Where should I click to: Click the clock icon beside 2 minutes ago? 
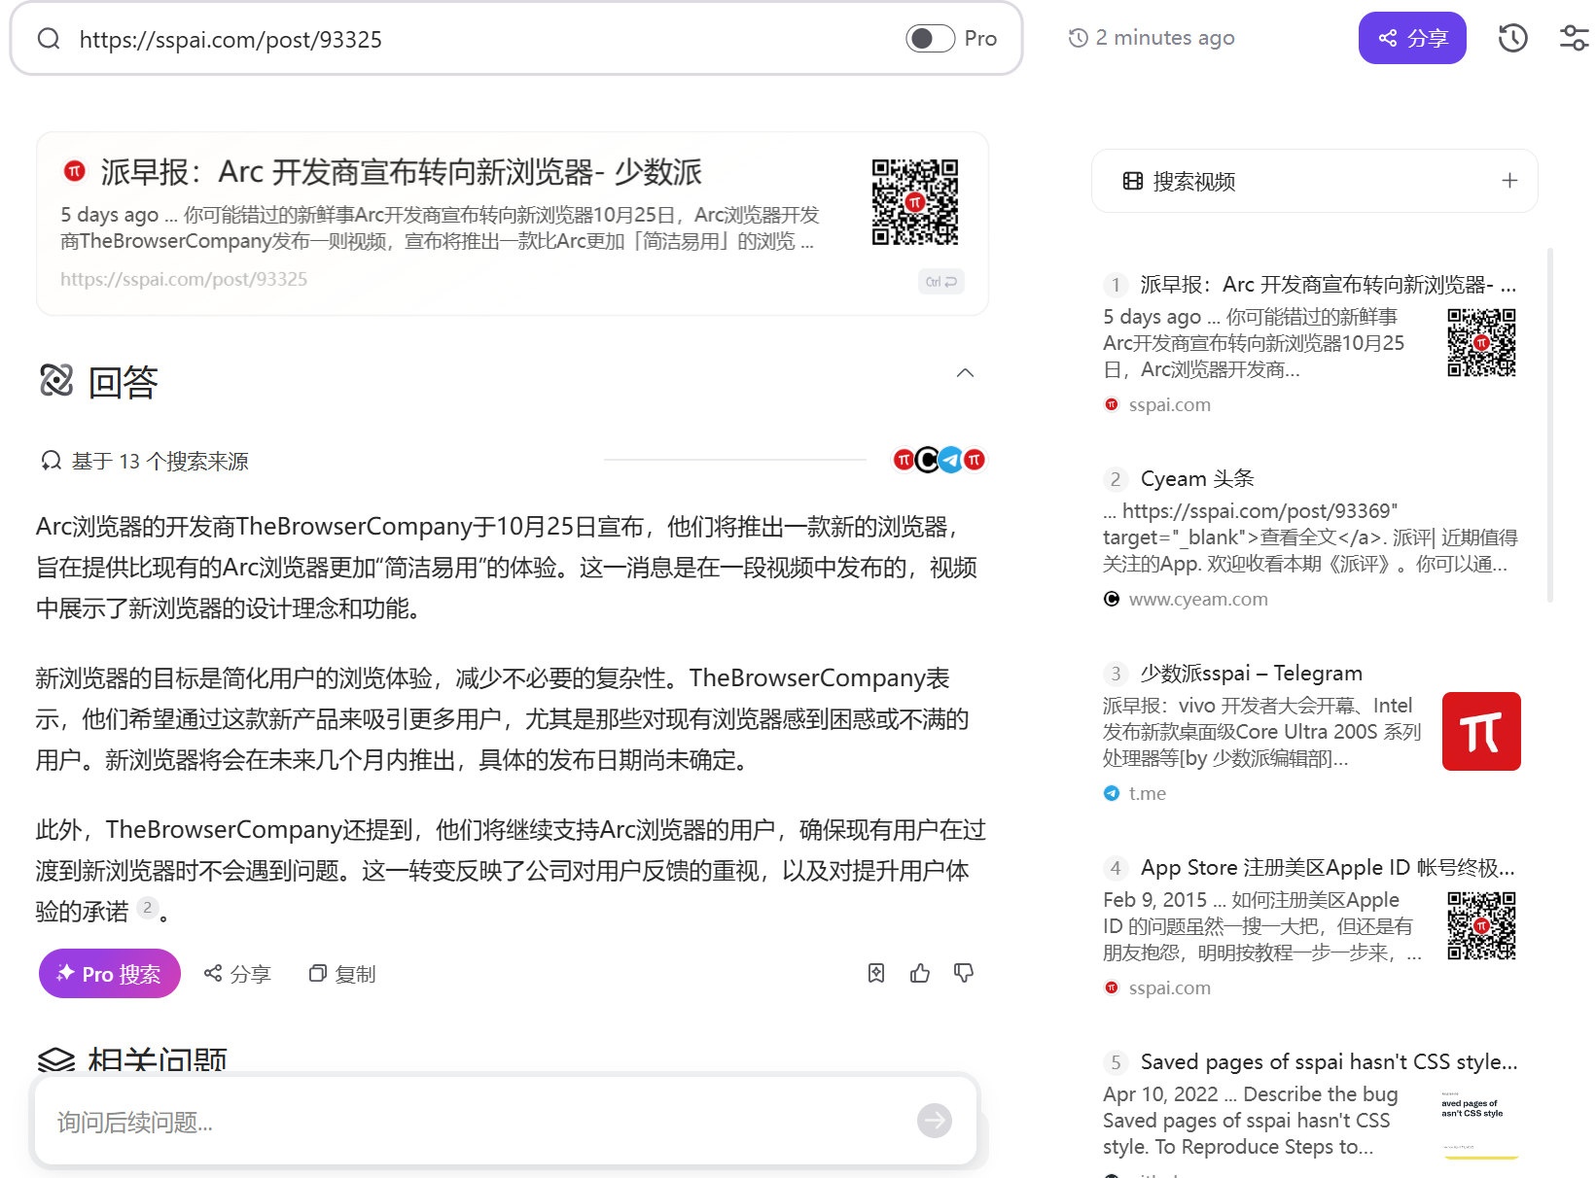click(1078, 38)
